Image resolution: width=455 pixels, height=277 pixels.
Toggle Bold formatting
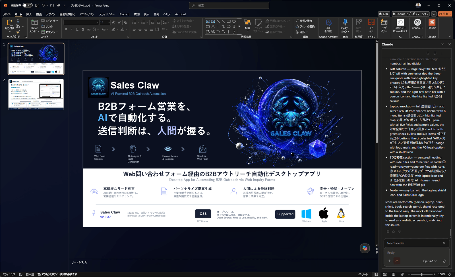pos(66,29)
